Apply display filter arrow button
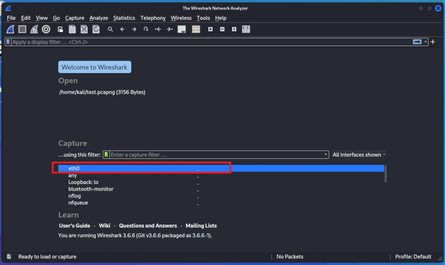 coord(417,42)
